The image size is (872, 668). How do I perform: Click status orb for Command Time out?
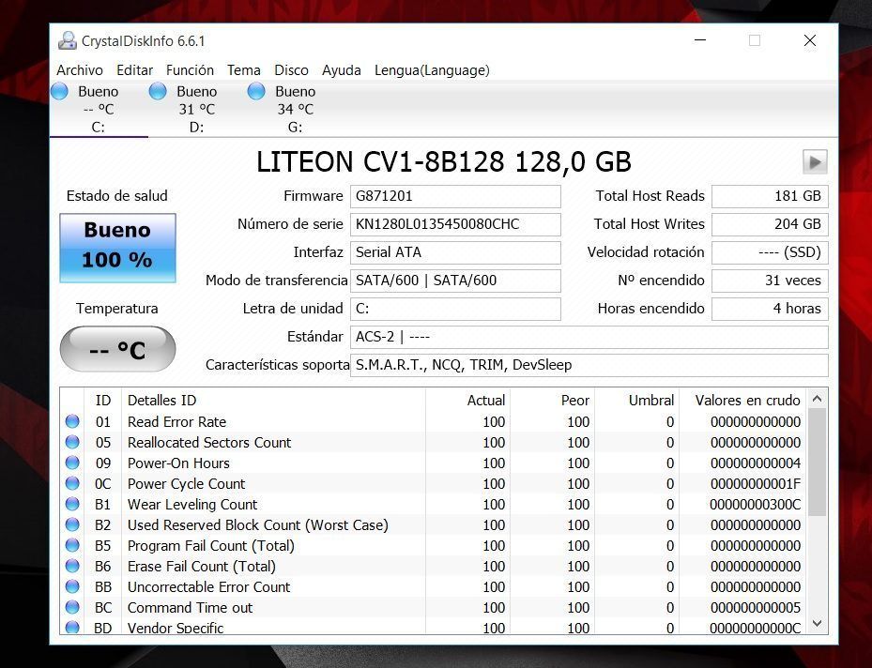pos(72,608)
